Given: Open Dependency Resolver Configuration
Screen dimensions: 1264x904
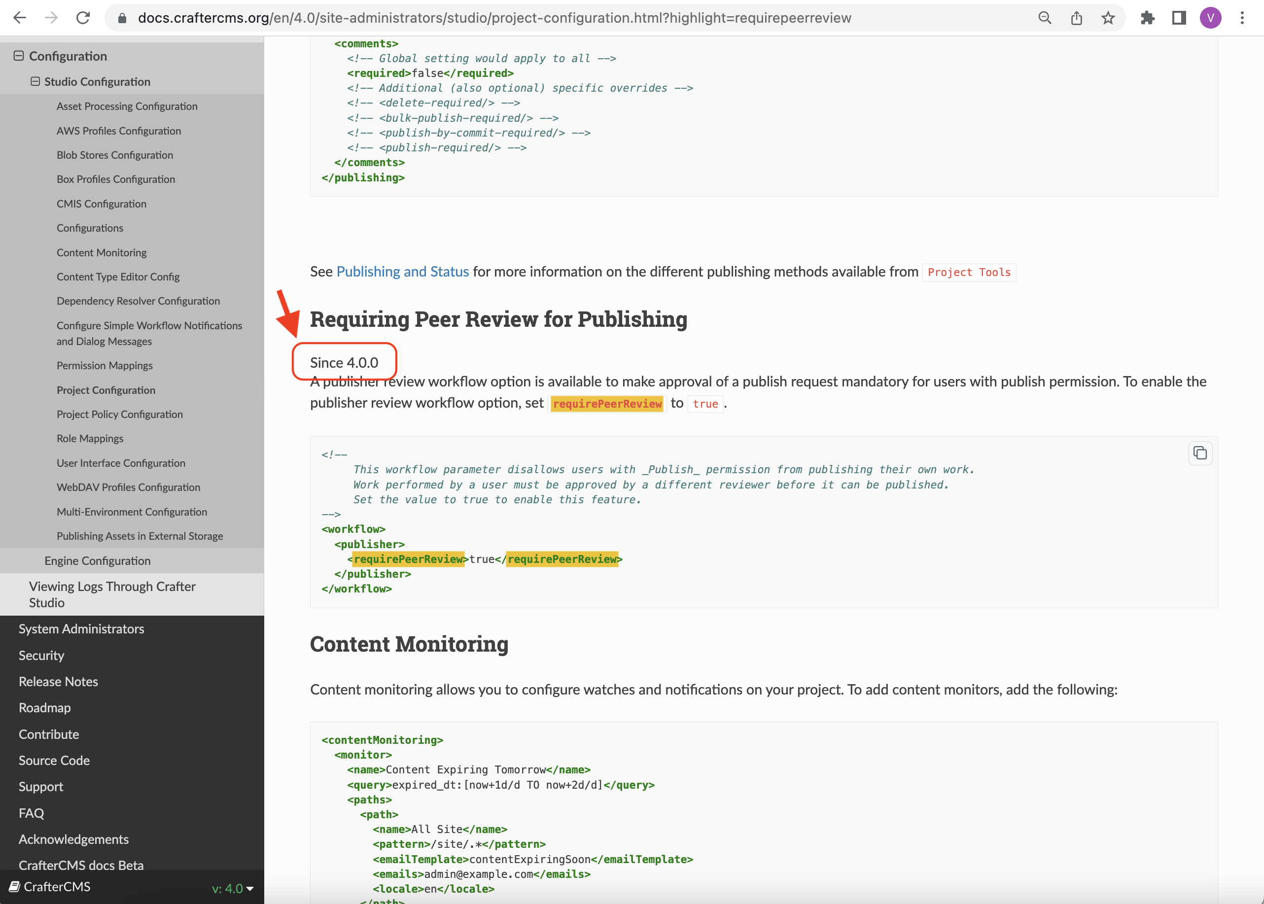Looking at the screenshot, I should point(138,301).
